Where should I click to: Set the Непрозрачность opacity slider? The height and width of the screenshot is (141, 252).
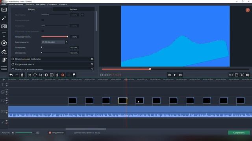coord(54,36)
